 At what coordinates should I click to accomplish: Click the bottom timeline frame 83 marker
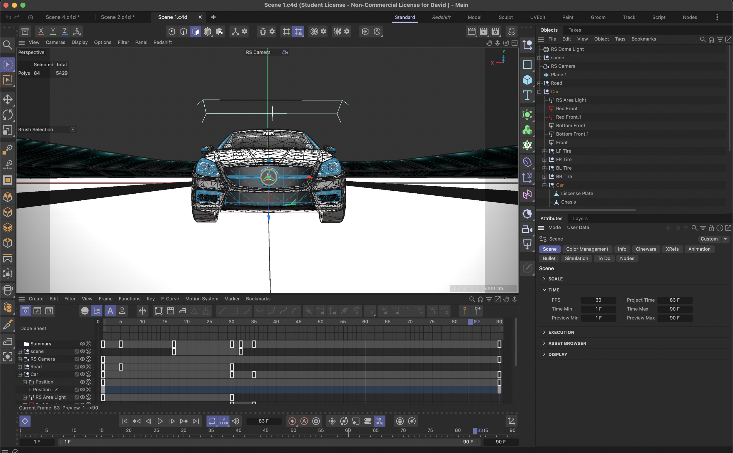click(474, 430)
